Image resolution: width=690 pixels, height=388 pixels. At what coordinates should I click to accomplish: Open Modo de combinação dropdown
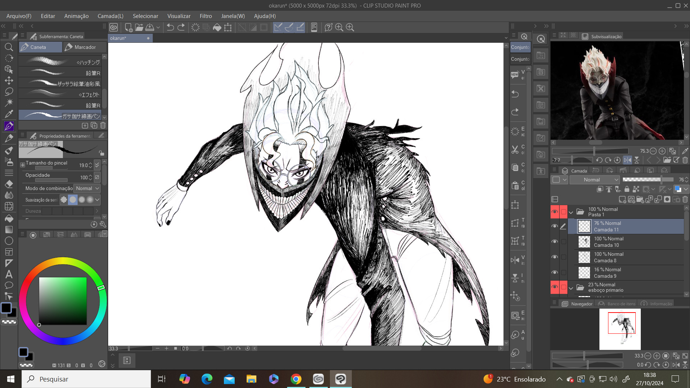(x=87, y=188)
